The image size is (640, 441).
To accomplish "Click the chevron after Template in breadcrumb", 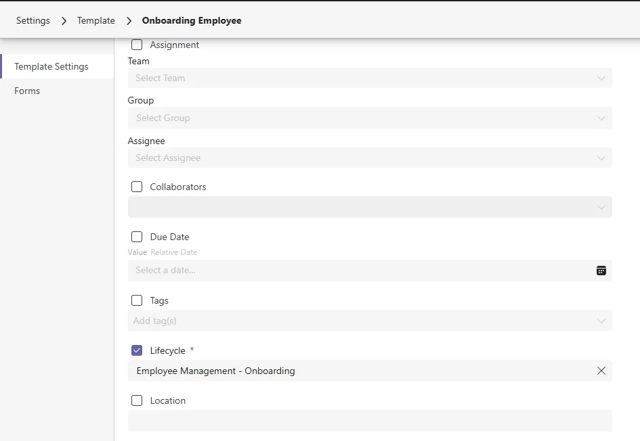I will click(x=129, y=21).
